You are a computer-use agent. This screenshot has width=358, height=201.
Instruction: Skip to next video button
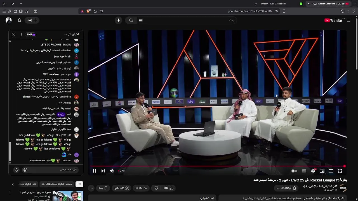click(103, 171)
